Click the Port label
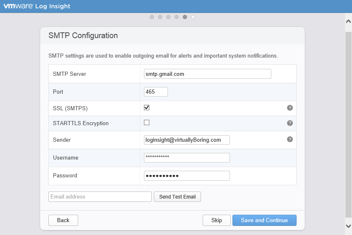 click(x=58, y=92)
